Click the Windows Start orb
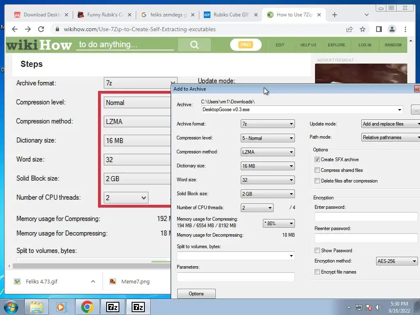420x315 pixels. point(11,307)
